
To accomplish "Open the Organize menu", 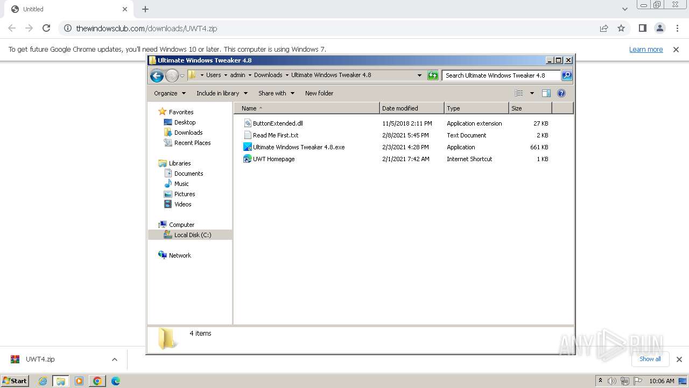I will pos(170,93).
